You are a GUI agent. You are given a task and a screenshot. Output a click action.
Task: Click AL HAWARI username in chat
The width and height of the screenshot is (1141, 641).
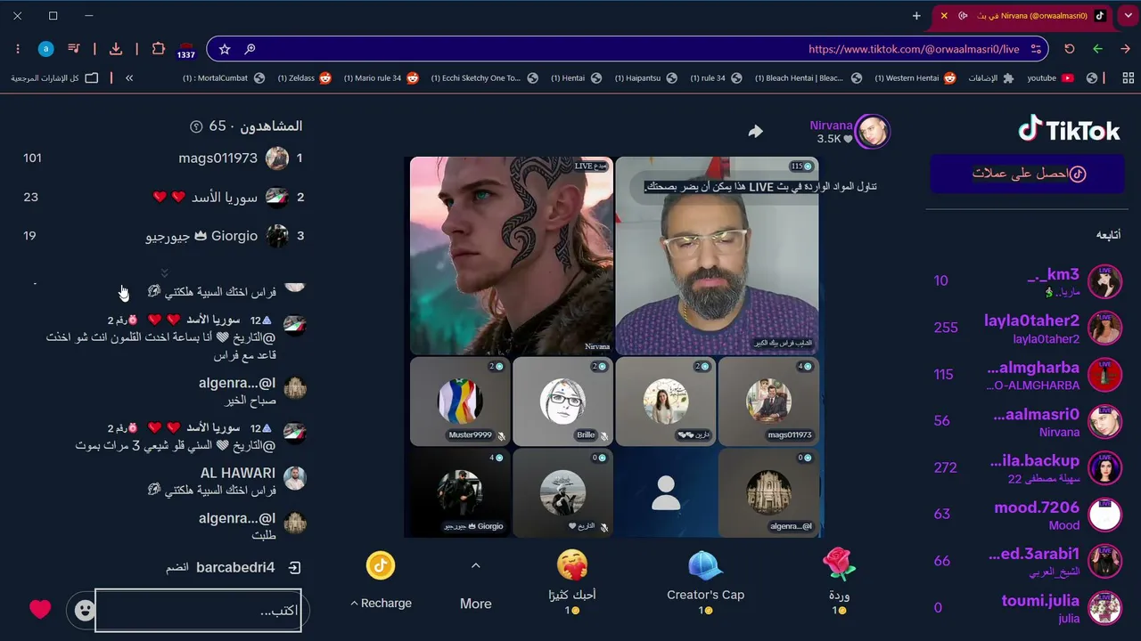click(x=238, y=473)
